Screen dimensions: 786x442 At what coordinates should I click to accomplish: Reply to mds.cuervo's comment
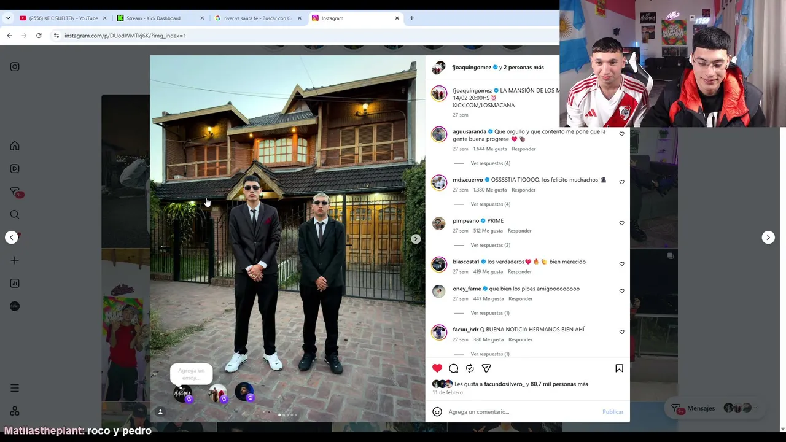coord(524,190)
